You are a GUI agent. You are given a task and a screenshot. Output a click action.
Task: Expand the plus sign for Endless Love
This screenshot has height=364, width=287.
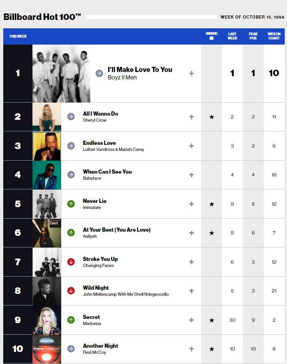click(x=191, y=146)
